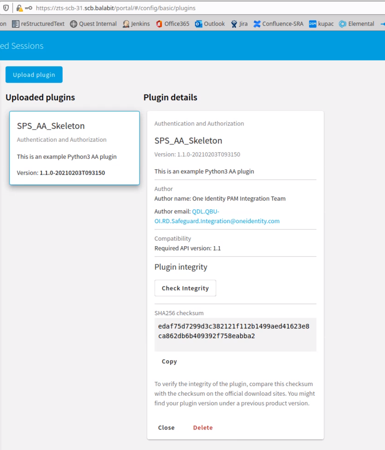Image resolution: width=385 pixels, height=450 pixels.
Task: Click the Check Integrity button
Action: pyautogui.click(x=185, y=288)
